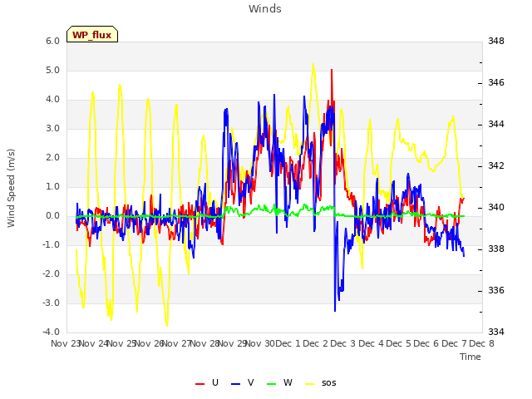532x399 pixels.
Task: Select the green W legend swatch
Action: coord(272,383)
